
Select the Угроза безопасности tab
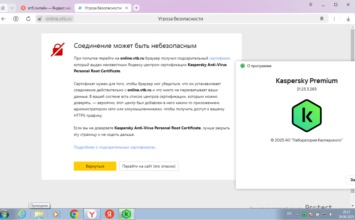pos(103,8)
